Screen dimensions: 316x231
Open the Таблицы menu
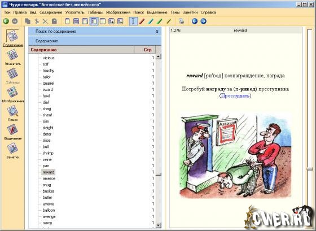[x=95, y=12]
